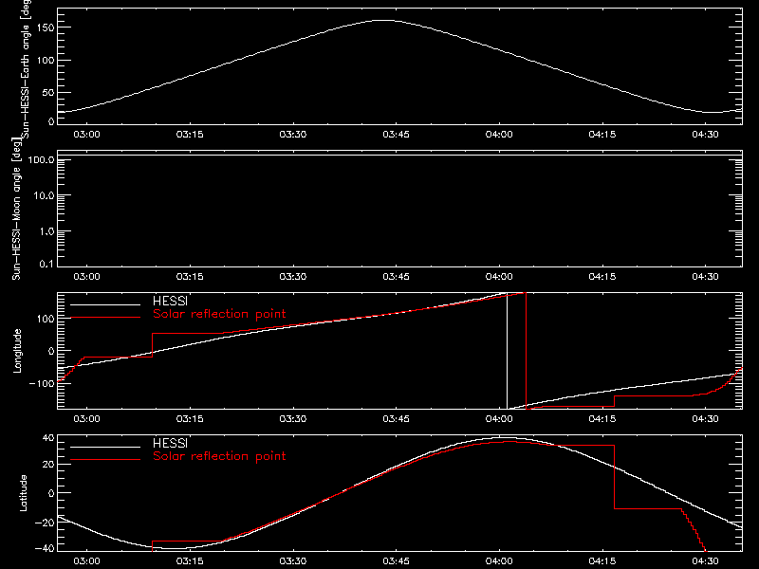Viewport: 759px width, 569px height.
Task: Click 04:30 time label under Latitude plot
Action: tap(705, 561)
